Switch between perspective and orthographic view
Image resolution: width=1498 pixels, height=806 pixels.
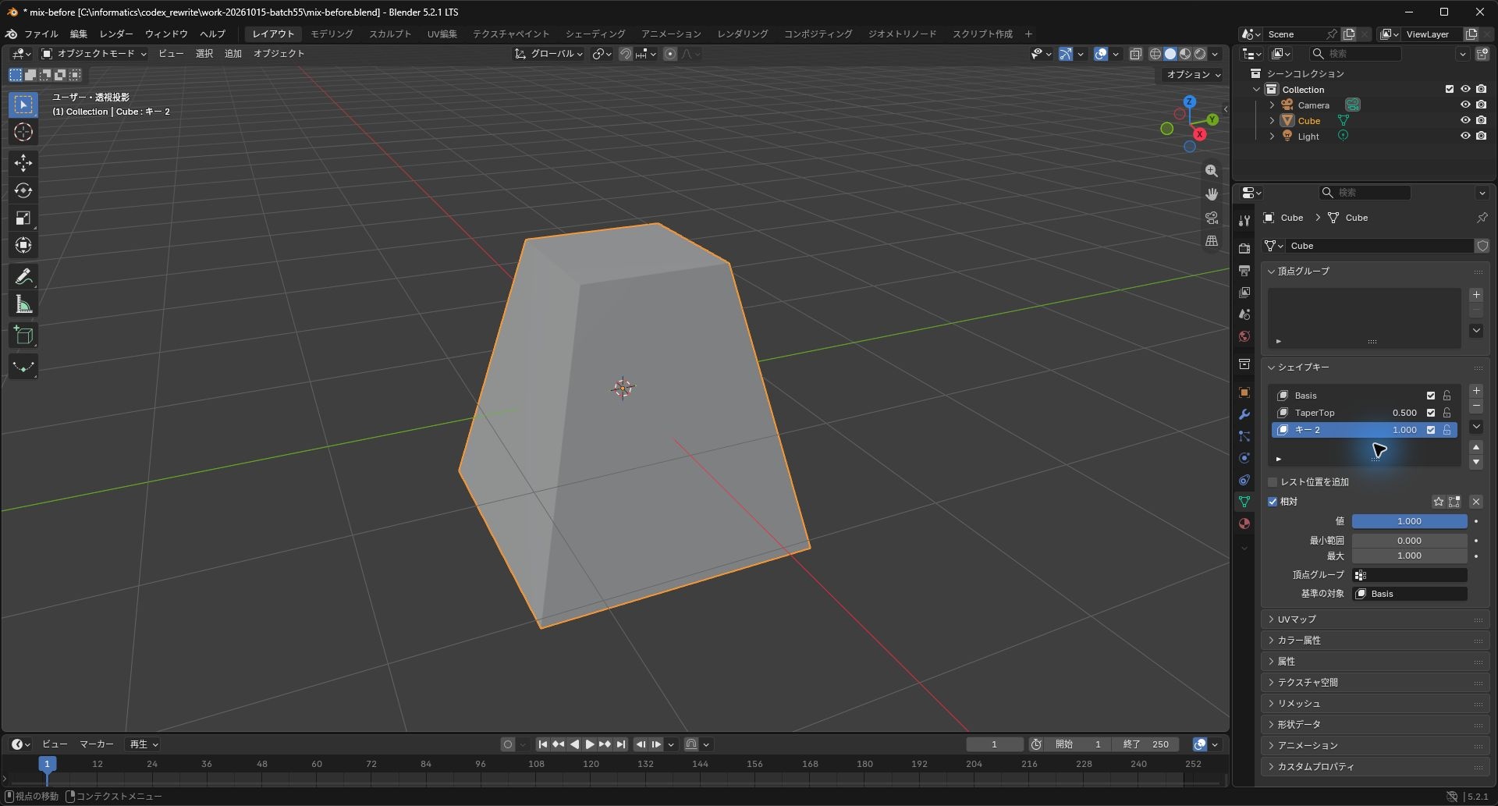click(1212, 241)
